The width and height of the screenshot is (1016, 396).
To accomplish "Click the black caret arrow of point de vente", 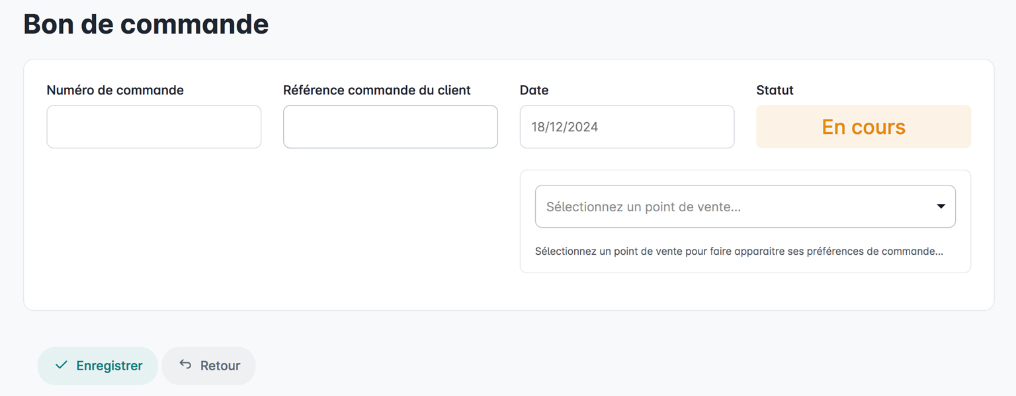I will pos(941,207).
